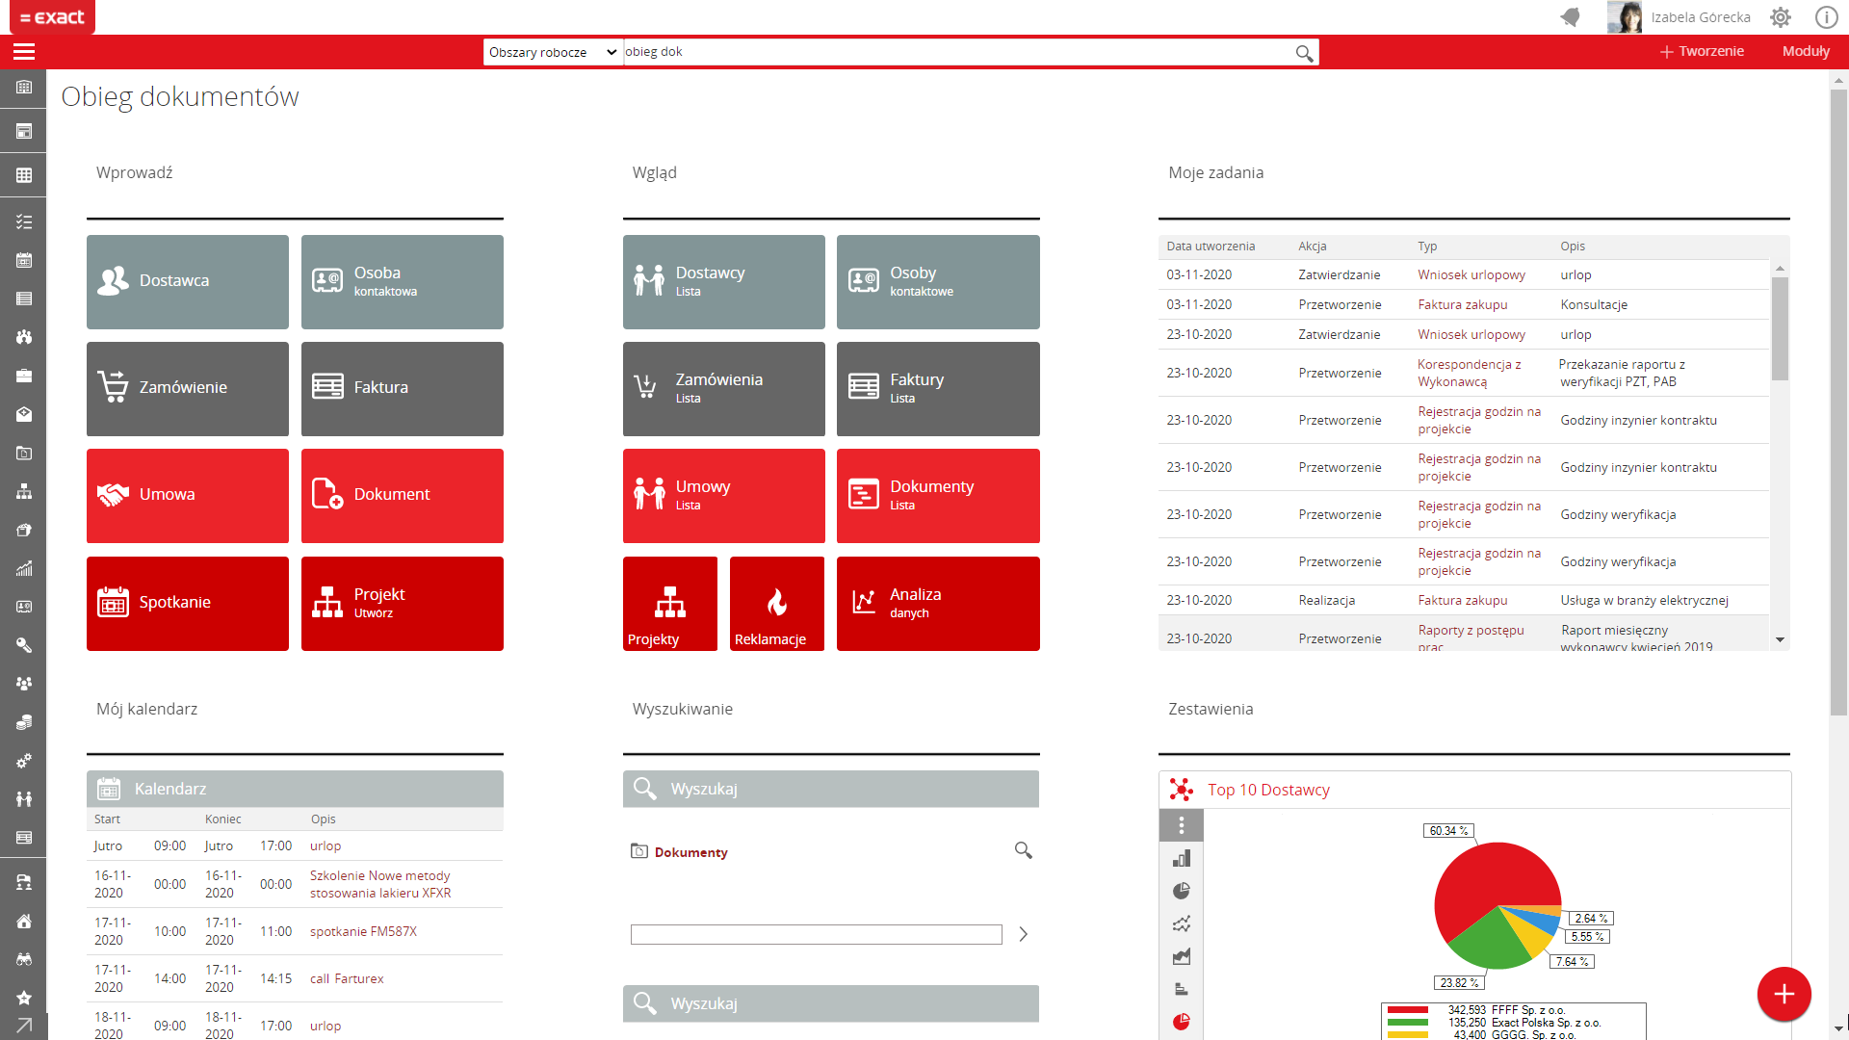Open the Obszary robocze dropdown
1849x1040 pixels.
[x=552, y=52]
